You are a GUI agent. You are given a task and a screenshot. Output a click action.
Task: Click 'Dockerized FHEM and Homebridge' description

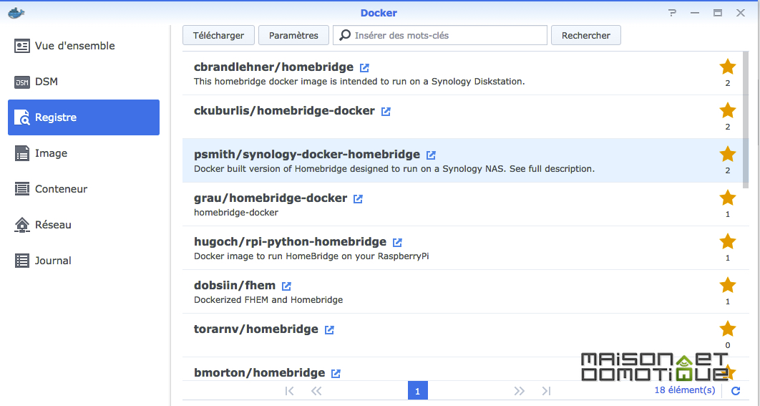coord(268,300)
